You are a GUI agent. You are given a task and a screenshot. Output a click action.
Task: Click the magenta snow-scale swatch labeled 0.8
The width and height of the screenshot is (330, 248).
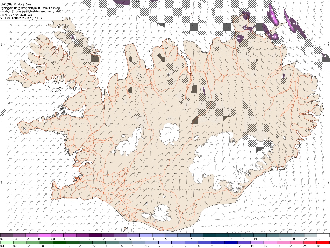click(x=57, y=235)
